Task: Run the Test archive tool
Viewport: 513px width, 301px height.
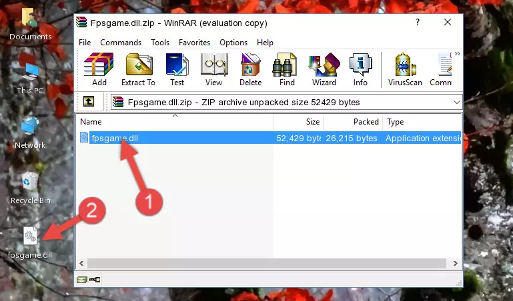Action: (177, 69)
